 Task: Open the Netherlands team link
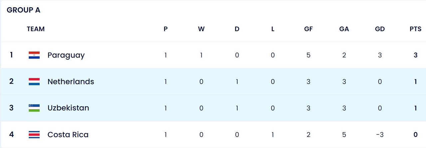pos(71,82)
